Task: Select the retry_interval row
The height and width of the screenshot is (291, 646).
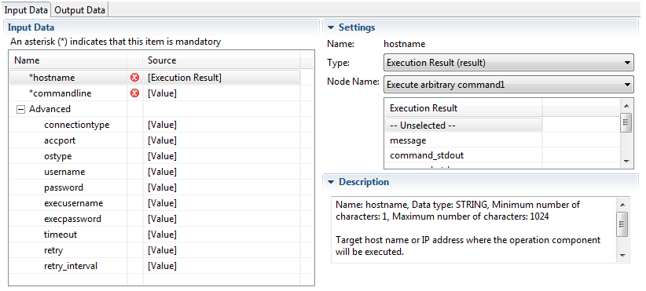Action: pyautogui.click(x=155, y=266)
